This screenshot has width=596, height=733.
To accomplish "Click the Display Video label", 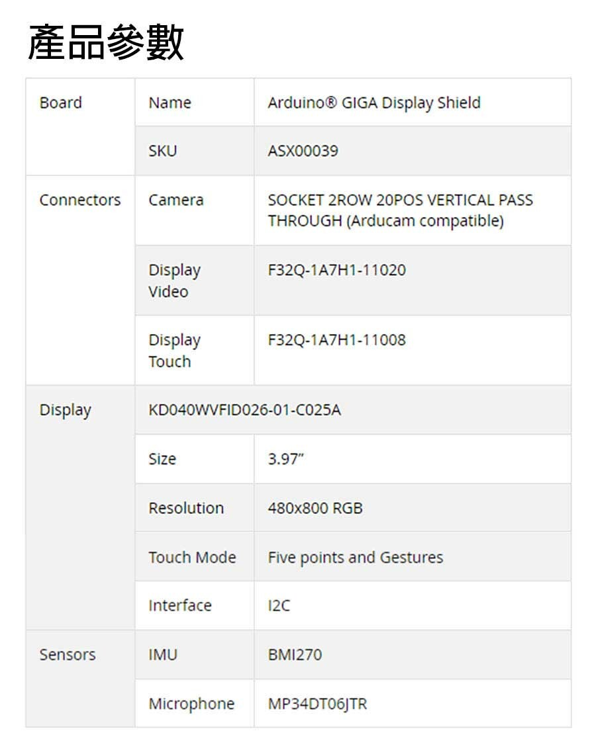I will 174,280.
